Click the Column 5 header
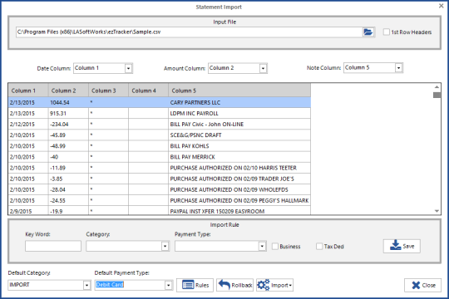Image resolution: width=449 pixels, height=299 pixels. (x=239, y=91)
